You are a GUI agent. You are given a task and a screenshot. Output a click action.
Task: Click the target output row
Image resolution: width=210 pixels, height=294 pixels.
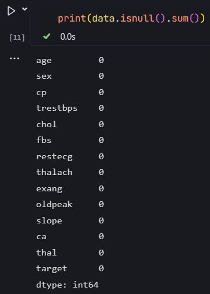pos(70,269)
